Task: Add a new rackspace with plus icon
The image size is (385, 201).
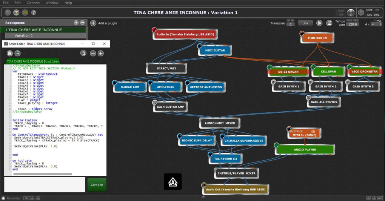Action: click(76, 23)
